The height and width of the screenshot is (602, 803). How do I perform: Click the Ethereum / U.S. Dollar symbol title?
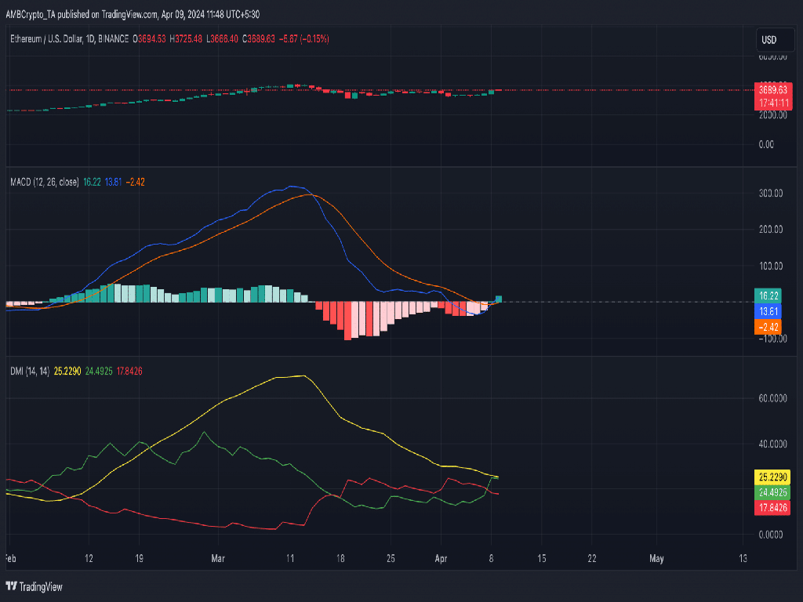pyautogui.click(x=45, y=38)
